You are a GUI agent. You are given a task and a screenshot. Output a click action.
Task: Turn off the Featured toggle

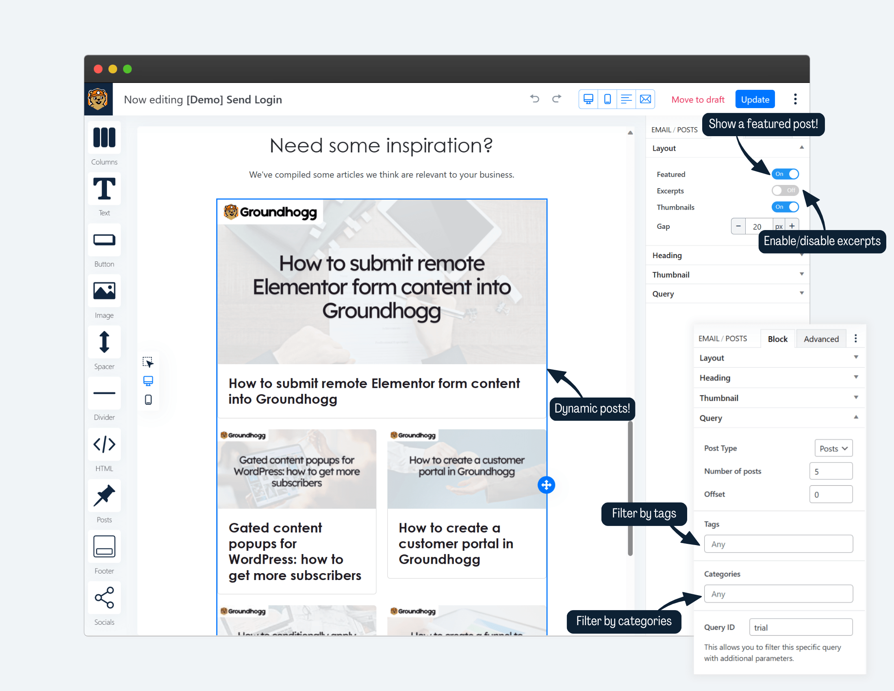coord(785,174)
